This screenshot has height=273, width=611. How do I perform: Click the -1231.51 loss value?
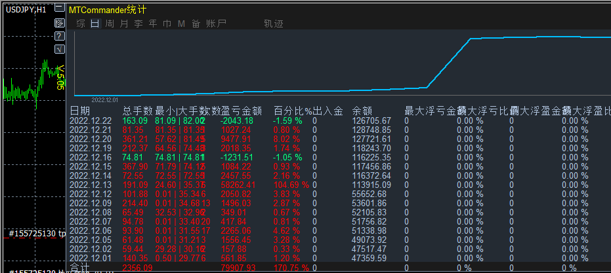point(236,158)
